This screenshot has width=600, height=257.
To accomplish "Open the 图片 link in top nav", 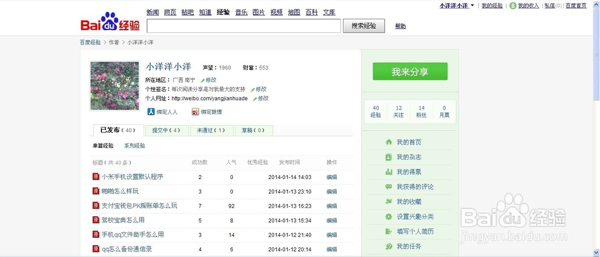I will click(x=259, y=12).
